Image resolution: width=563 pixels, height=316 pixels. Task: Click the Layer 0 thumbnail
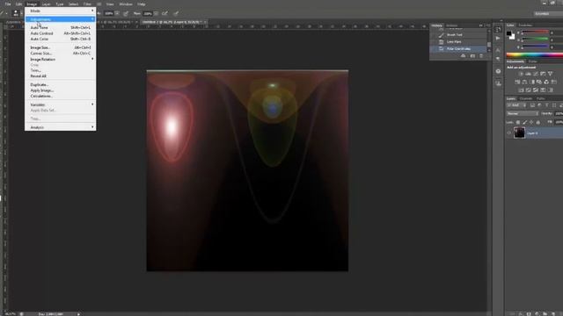[x=519, y=133]
